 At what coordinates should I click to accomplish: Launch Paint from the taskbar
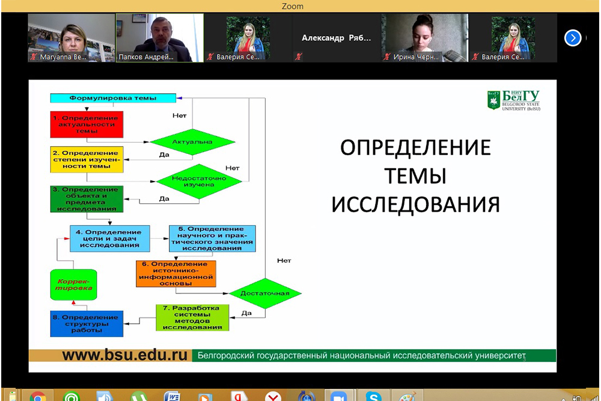tap(408, 397)
